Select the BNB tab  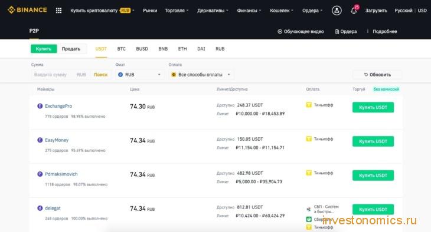[x=163, y=49]
